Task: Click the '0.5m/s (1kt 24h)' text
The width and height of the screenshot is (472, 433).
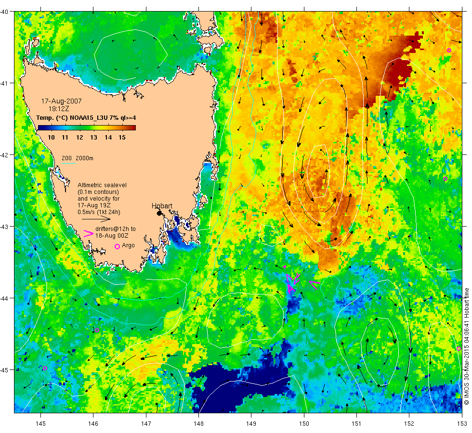Action: pyautogui.click(x=99, y=212)
